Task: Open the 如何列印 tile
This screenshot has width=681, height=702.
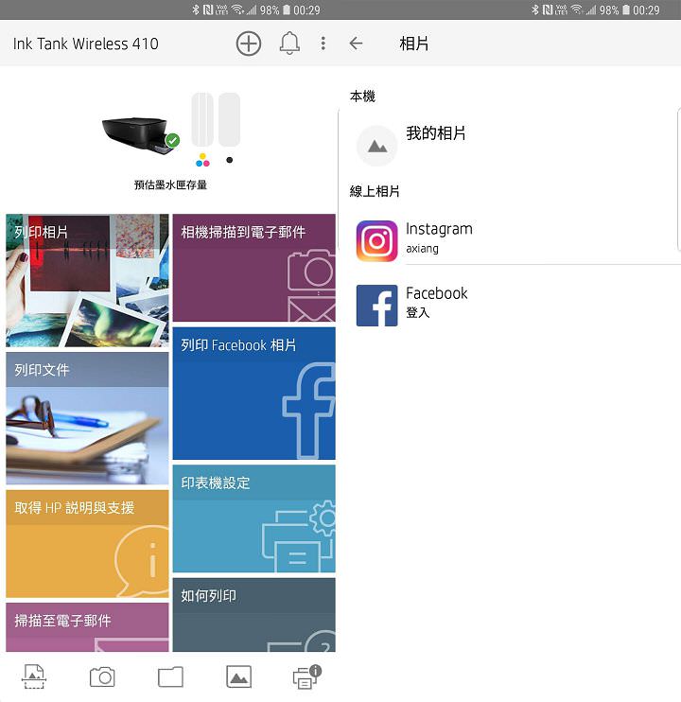Action: (253, 615)
